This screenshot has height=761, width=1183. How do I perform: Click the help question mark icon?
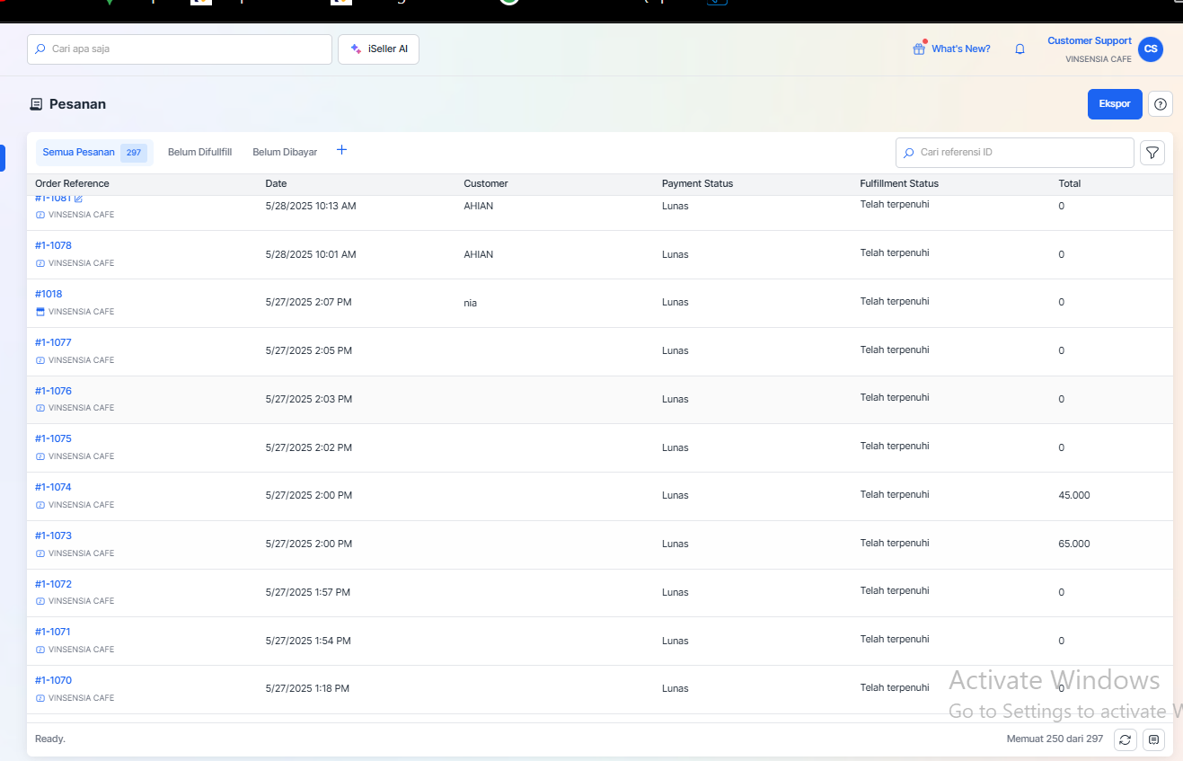pyautogui.click(x=1161, y=104)
